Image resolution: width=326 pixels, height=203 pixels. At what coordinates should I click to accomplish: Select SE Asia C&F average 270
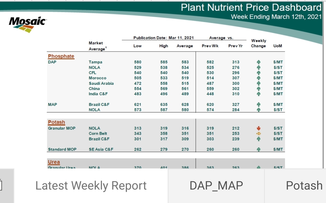(185, 149)
